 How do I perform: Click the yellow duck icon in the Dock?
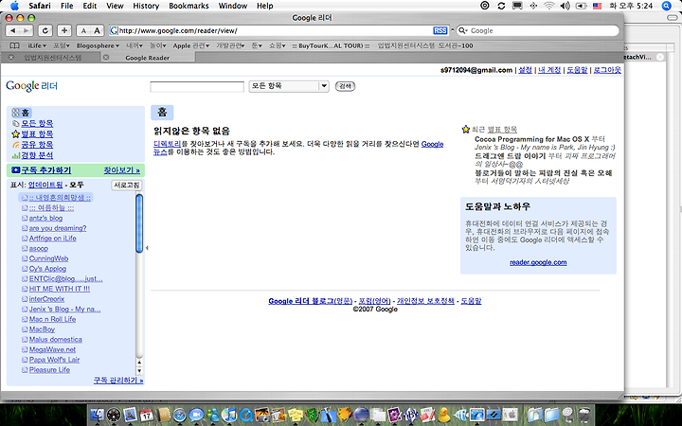click(443, 416)
